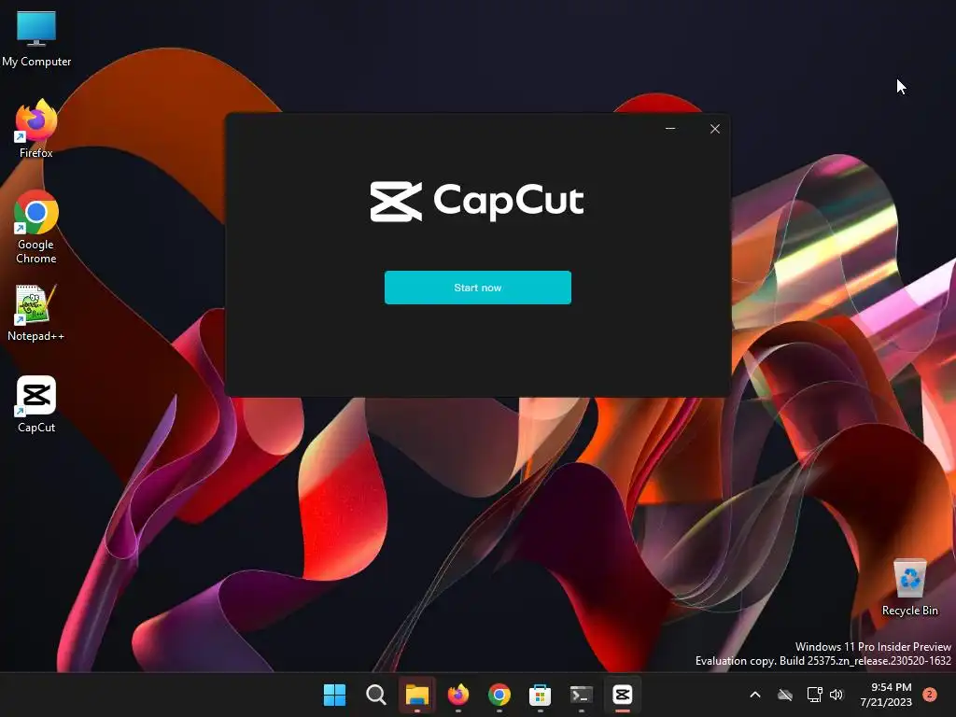Open the Windows Start menu
This screenshot has height=717, width=956.
click(334, 695)
